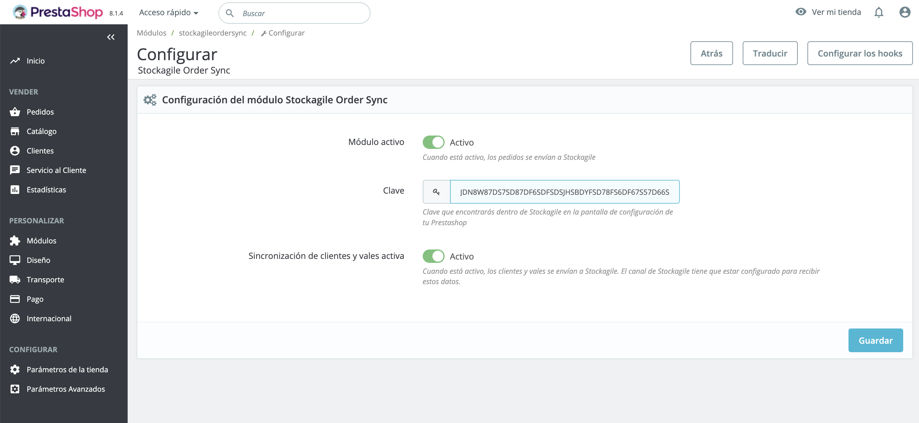Viewport: 919px width, 423px height.
Task: Click the Clientes person icon
Action: click(x=15, y=150)
